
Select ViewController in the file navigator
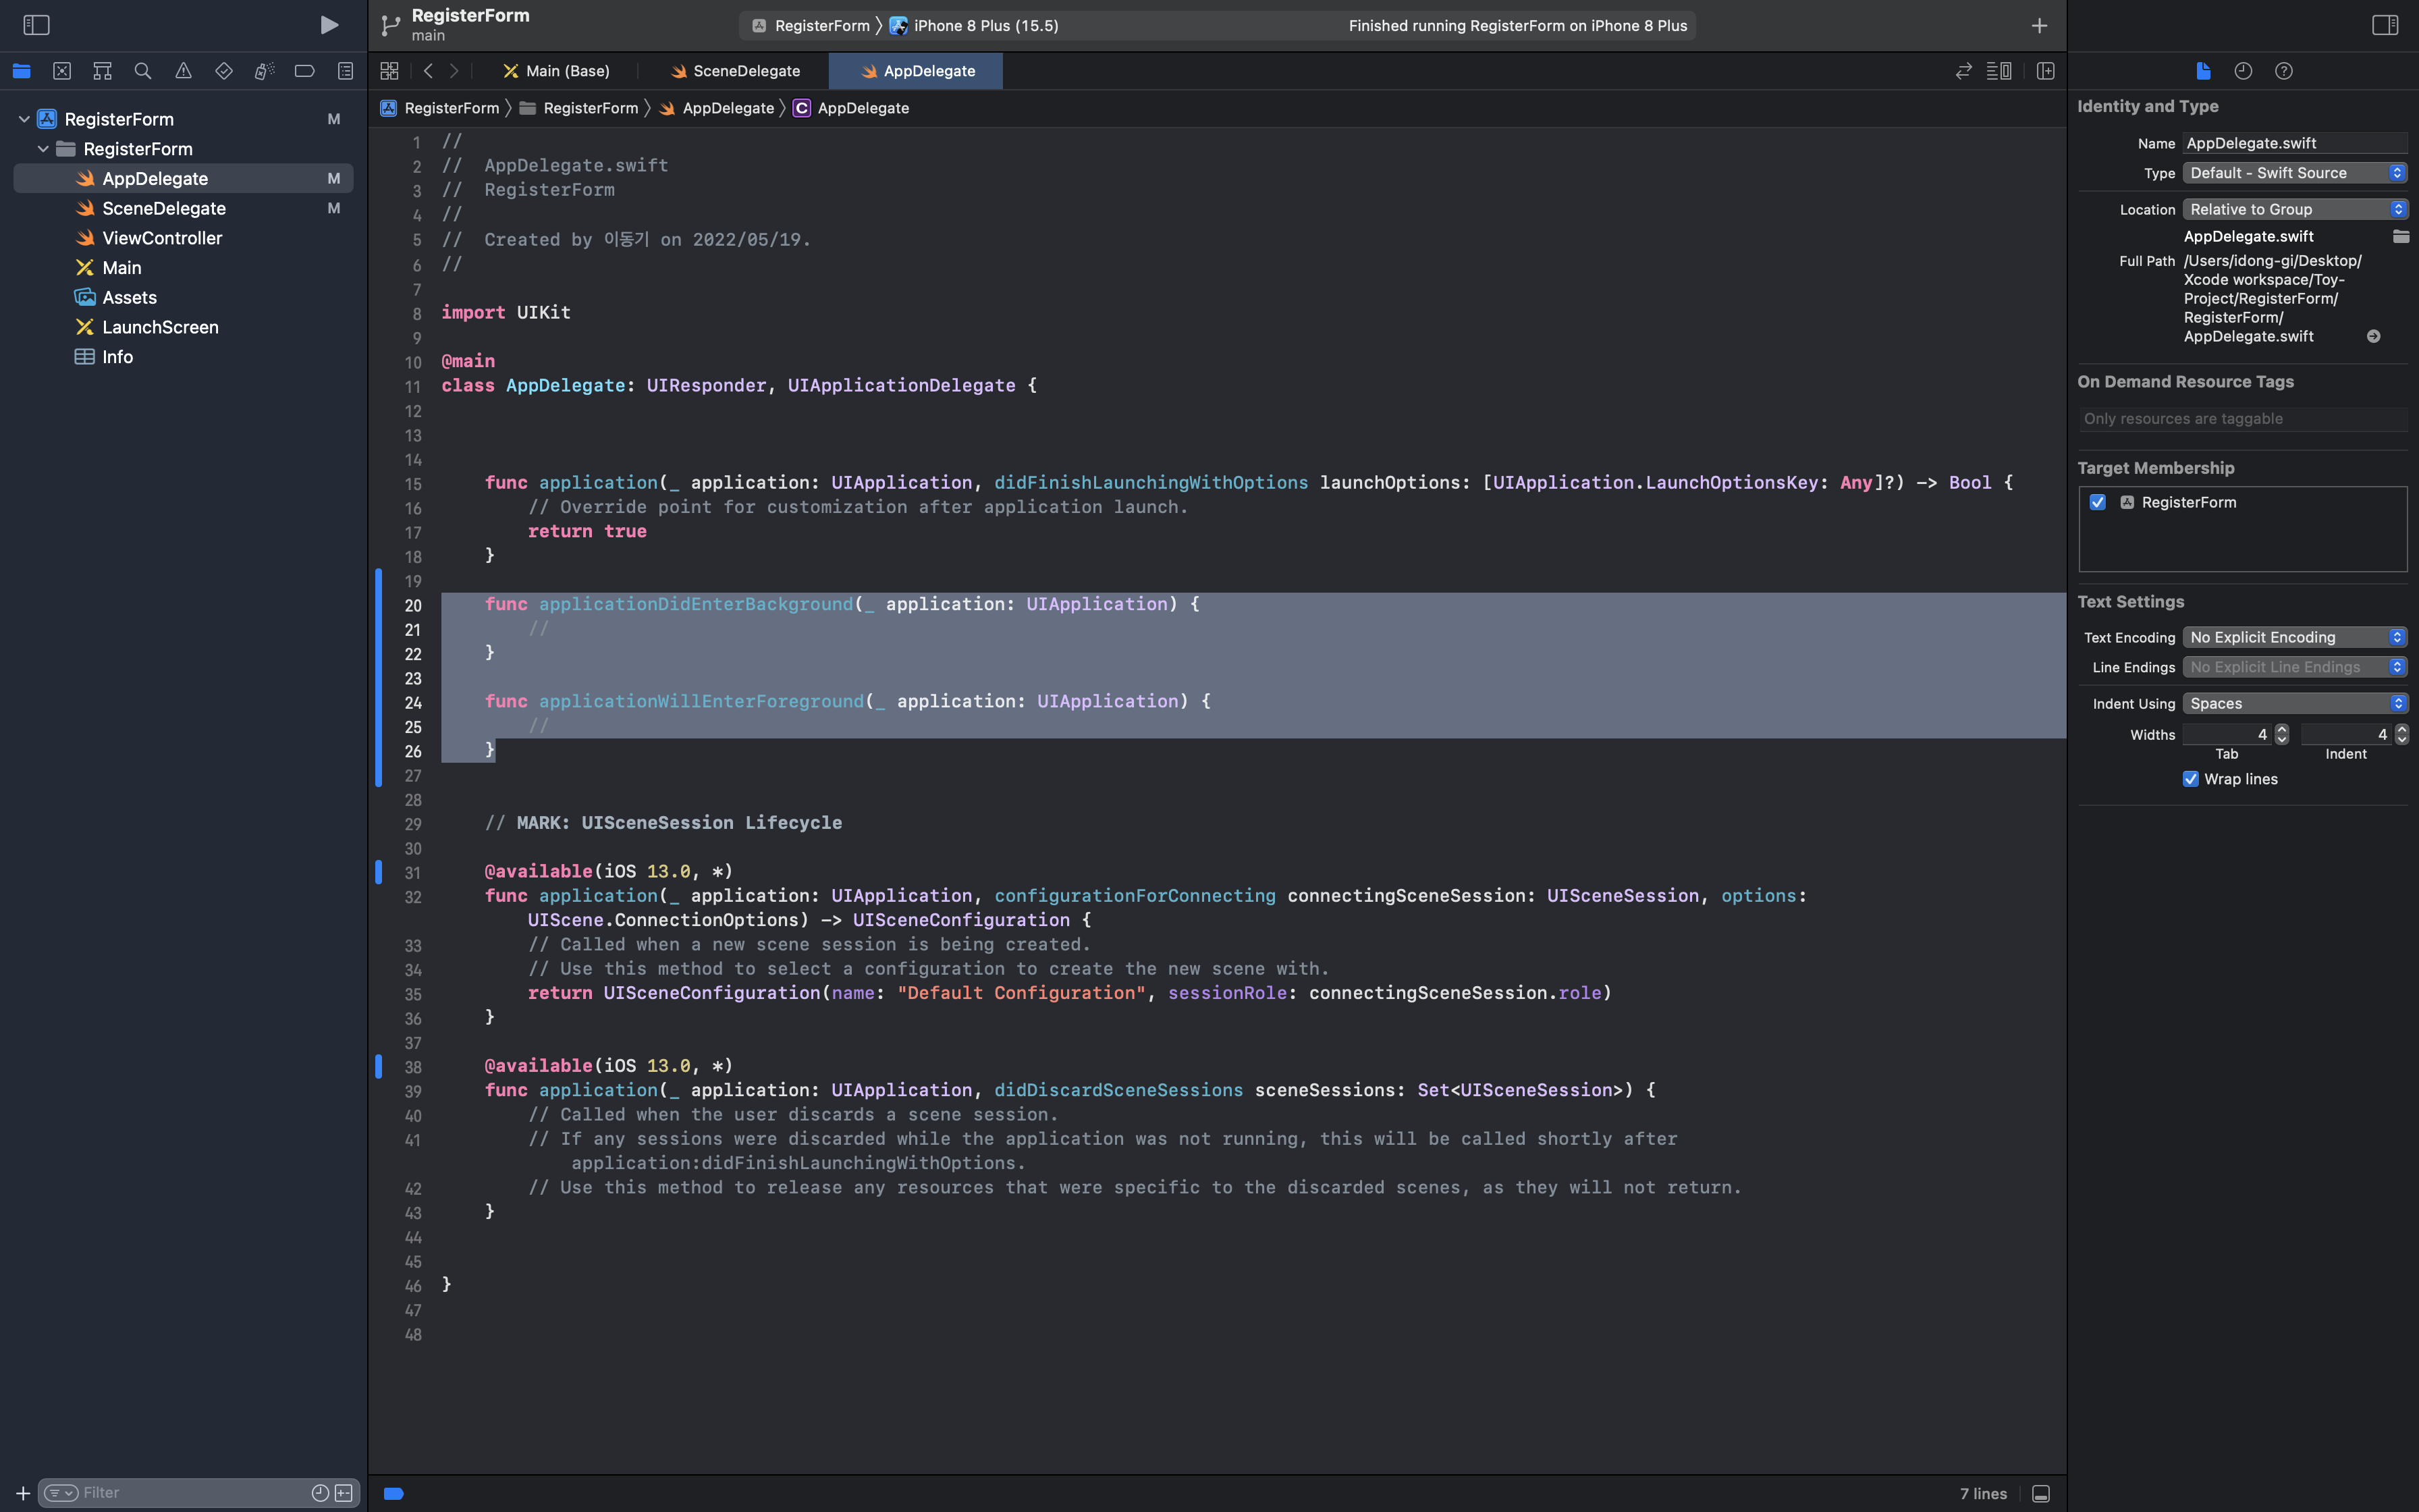tap(162, 238)
